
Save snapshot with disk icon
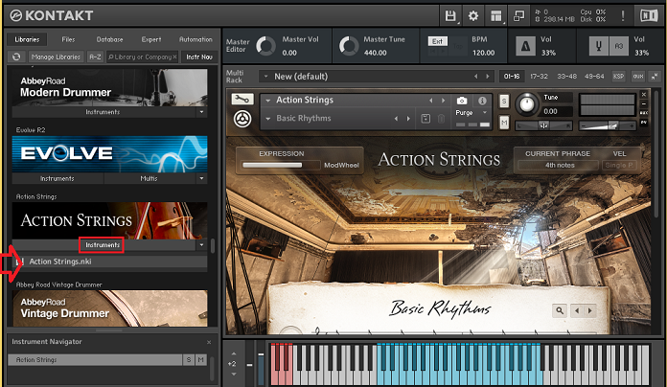tap(425, 119)
